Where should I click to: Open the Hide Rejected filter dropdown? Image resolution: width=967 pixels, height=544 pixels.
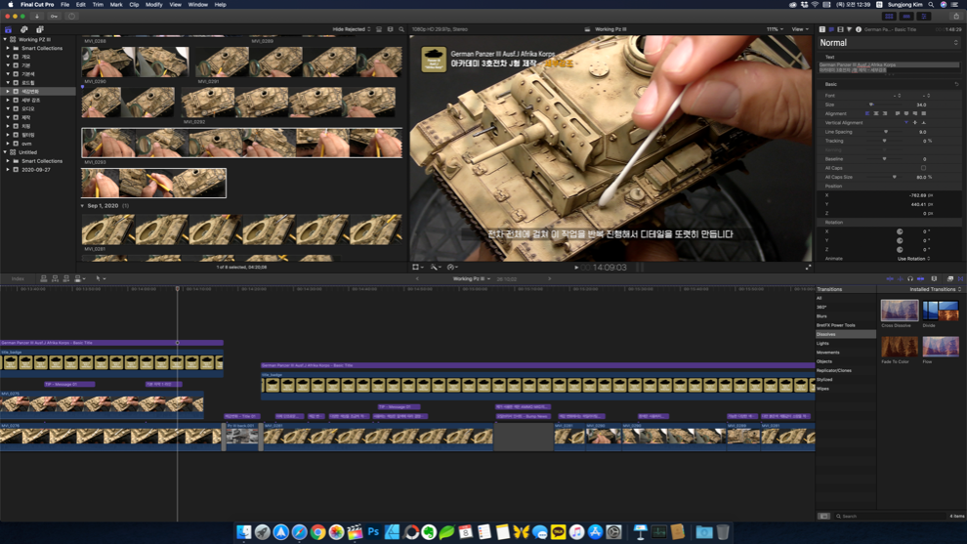352,29
